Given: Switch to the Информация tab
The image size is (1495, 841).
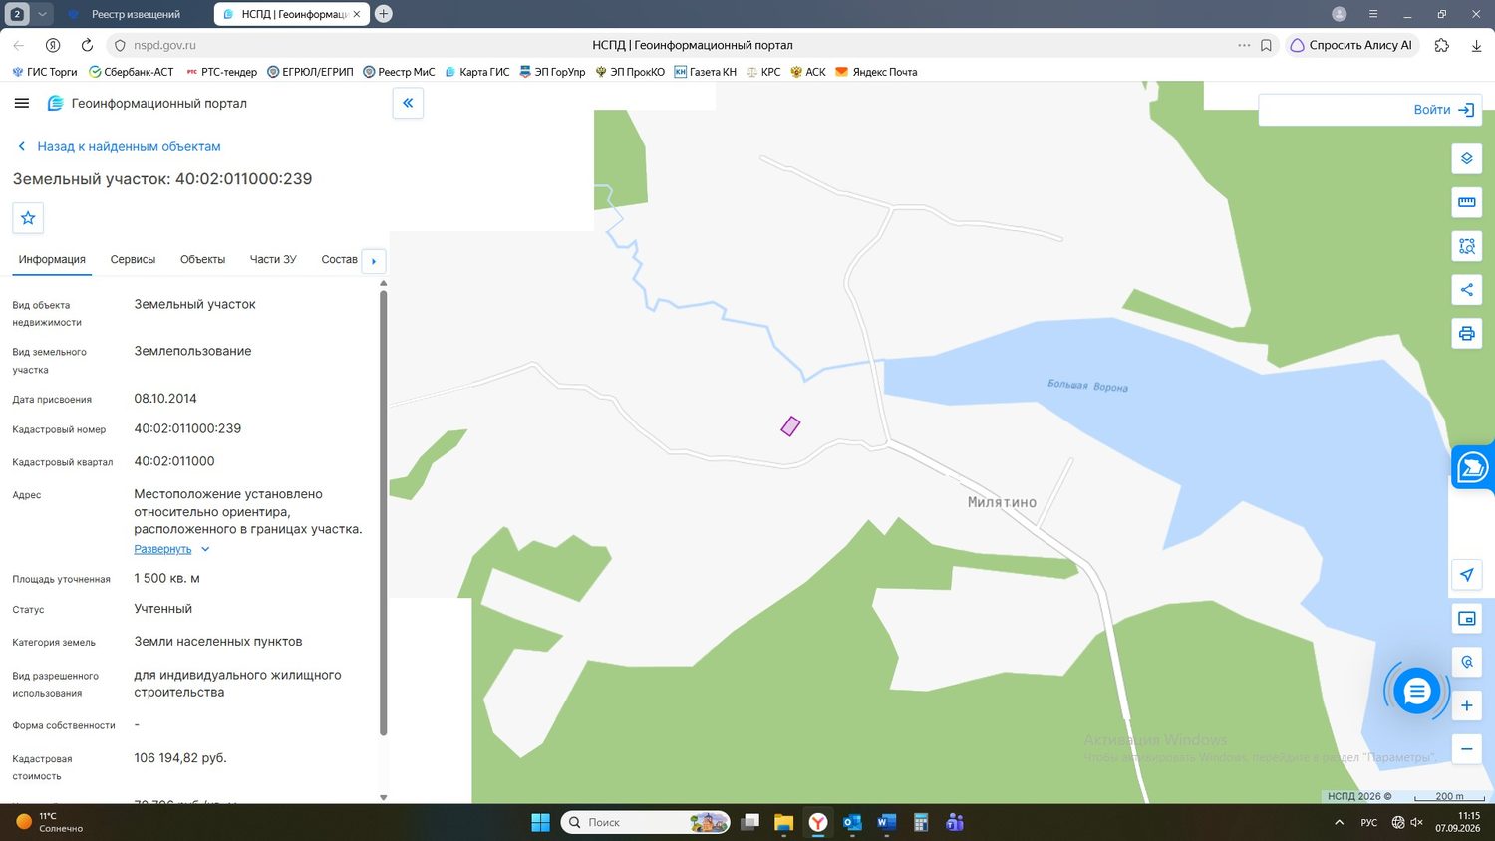Looking at the screenshot, I should [x=52, y=259].
